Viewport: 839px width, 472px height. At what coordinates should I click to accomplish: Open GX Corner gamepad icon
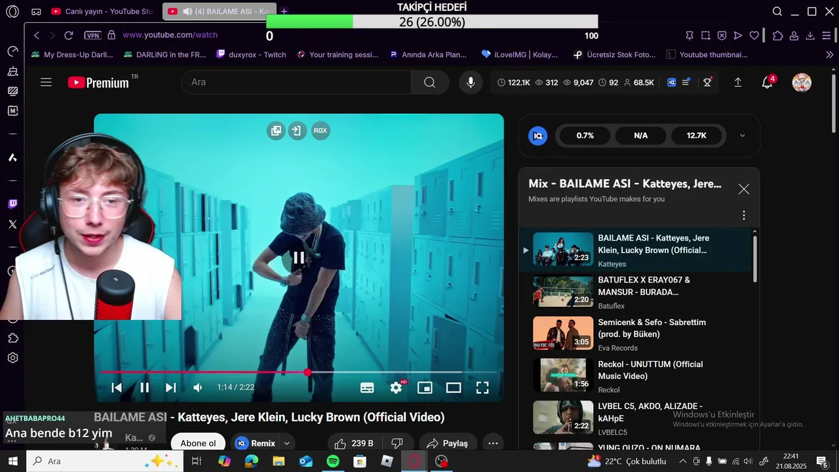pos(36,12)
